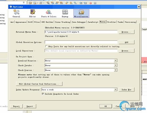The image size is (147, 113).
Task: Click the Next Bookmark toolbar icon
Action: tap(71, 3)
